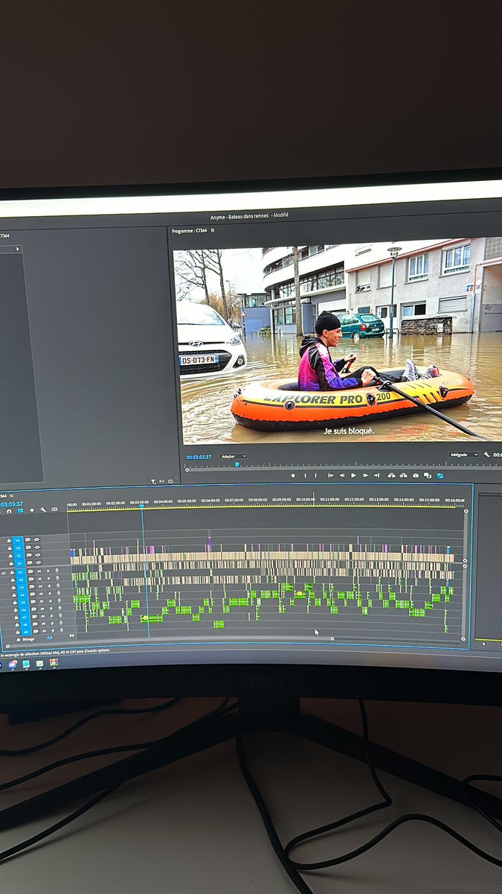
Task: Click the timeline ruler at 00:10:00:00
Action: [305, 500]
